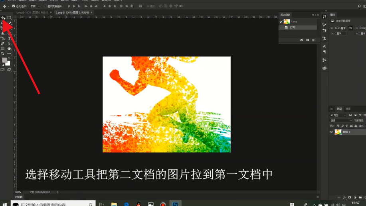
Task: Switch to the 2.png document tab
Action: pos(72,12)
